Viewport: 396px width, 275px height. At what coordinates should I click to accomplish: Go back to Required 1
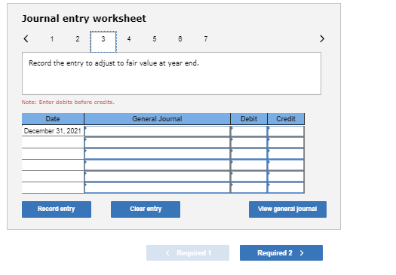click(188, 252)
